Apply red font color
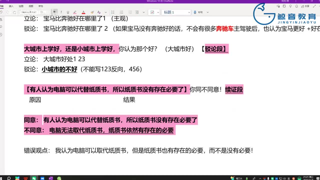The width and height of the screenshot is (320, 180). coord(83,12)
